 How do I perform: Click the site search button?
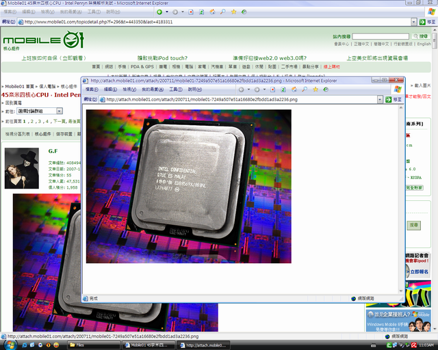coord(421,36)
